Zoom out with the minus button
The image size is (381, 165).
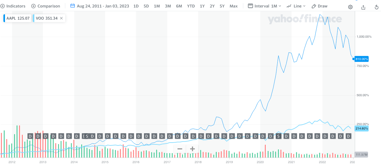[180, 149]
